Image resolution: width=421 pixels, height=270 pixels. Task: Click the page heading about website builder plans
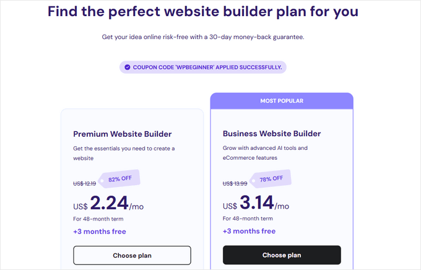[x=203, y=11]
